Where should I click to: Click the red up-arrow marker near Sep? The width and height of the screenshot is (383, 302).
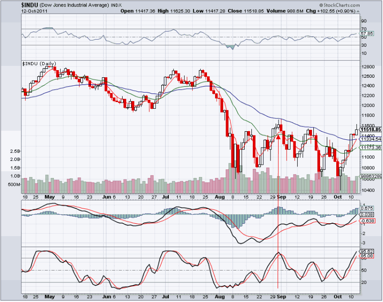[x=278, y=137]
